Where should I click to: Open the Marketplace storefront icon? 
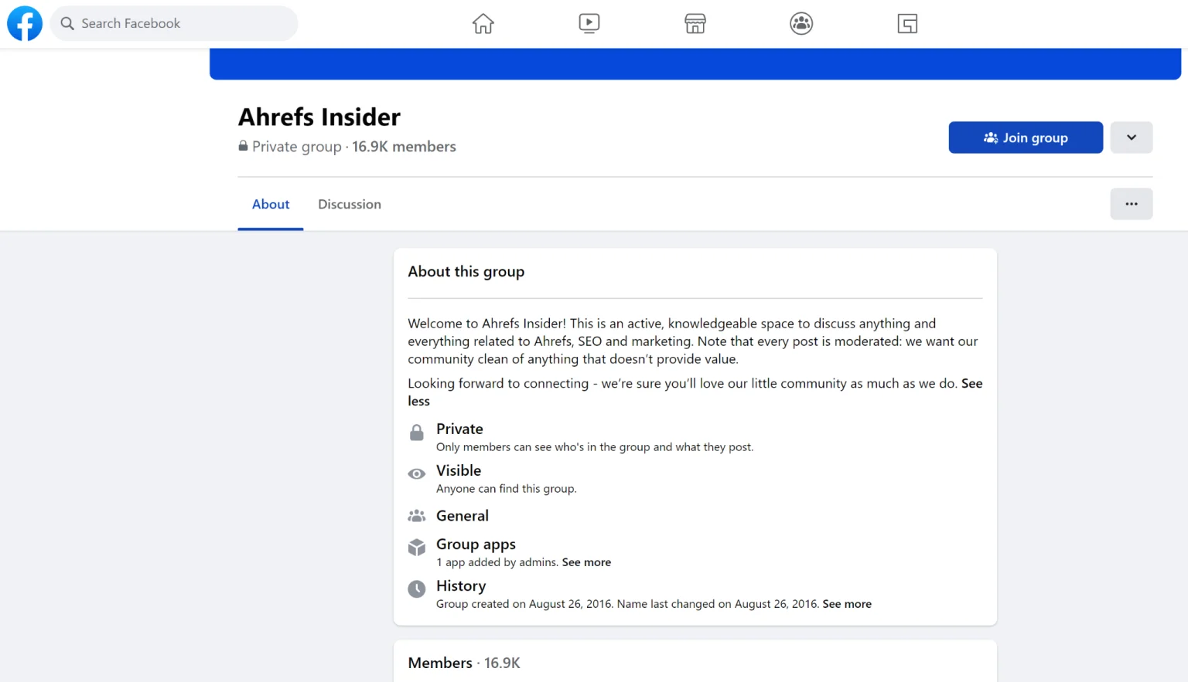click(695, 24)
